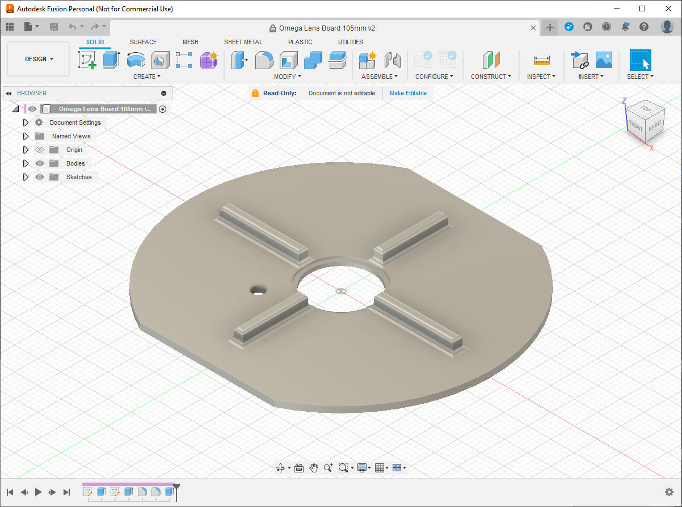Click the Browser panel minus button
This screenshot has width=682, height=507.
point(164,93)
